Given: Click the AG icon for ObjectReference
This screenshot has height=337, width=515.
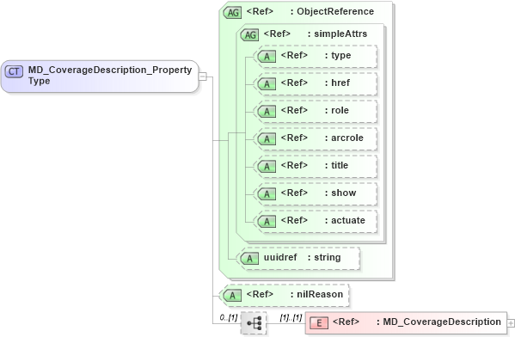Looking at the screenshot, I should (233, 13).
